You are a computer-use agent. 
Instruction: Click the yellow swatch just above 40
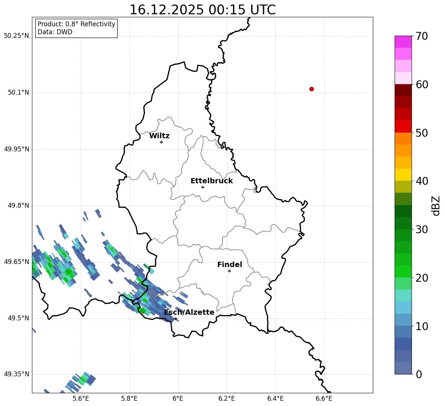403,175
